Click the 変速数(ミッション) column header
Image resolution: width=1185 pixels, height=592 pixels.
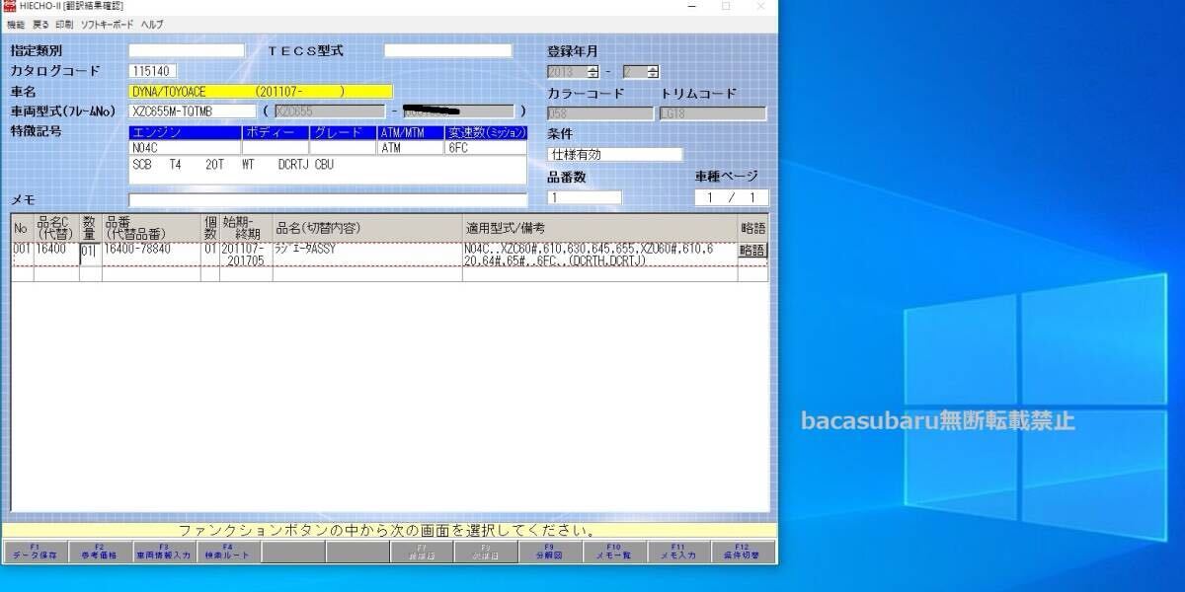(486, 132)
